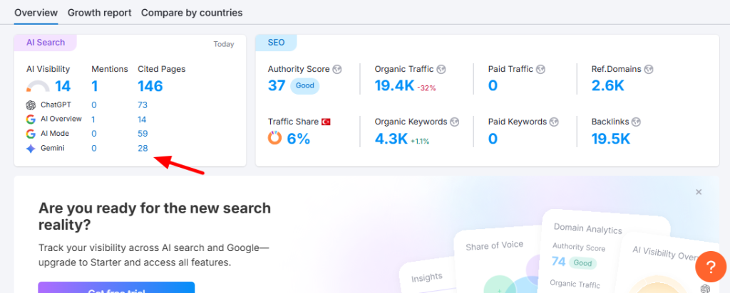This screenshot has width=730, height=293.
Task: Open Organic Keywords value 4.3K
Action: 391,139
